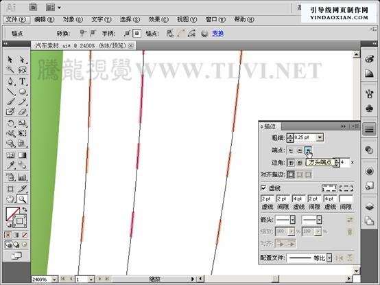Select the Free Transform tool
Screen dimensions: 380x285
click(x=23, y=134)
